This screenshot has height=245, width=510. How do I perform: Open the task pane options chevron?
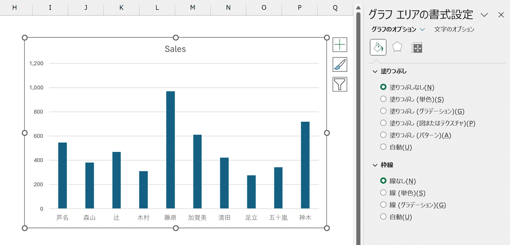pos(484,15)
